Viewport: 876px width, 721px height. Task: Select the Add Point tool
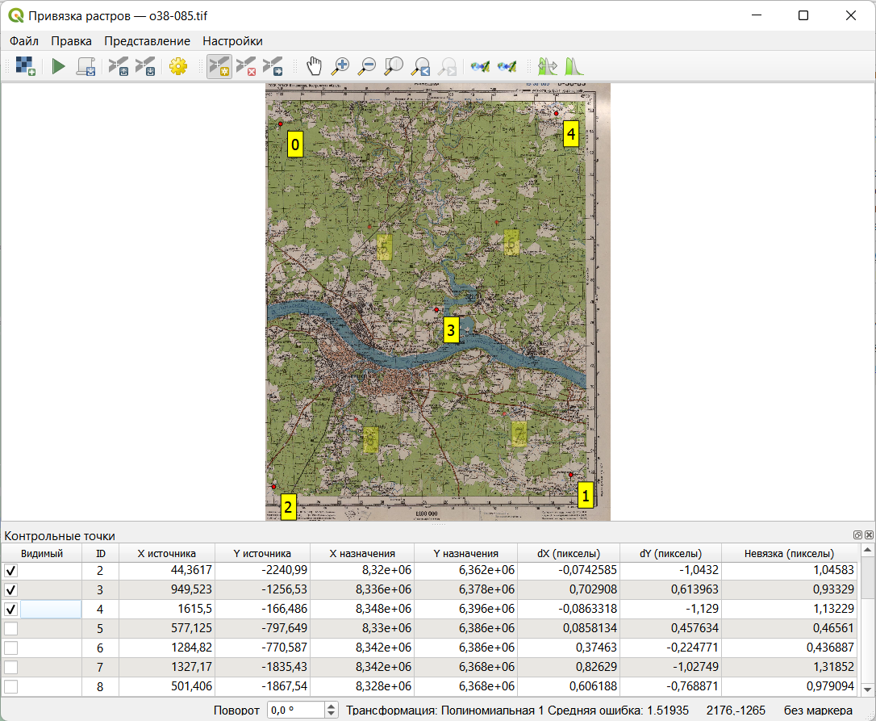[x=219, y=66]
